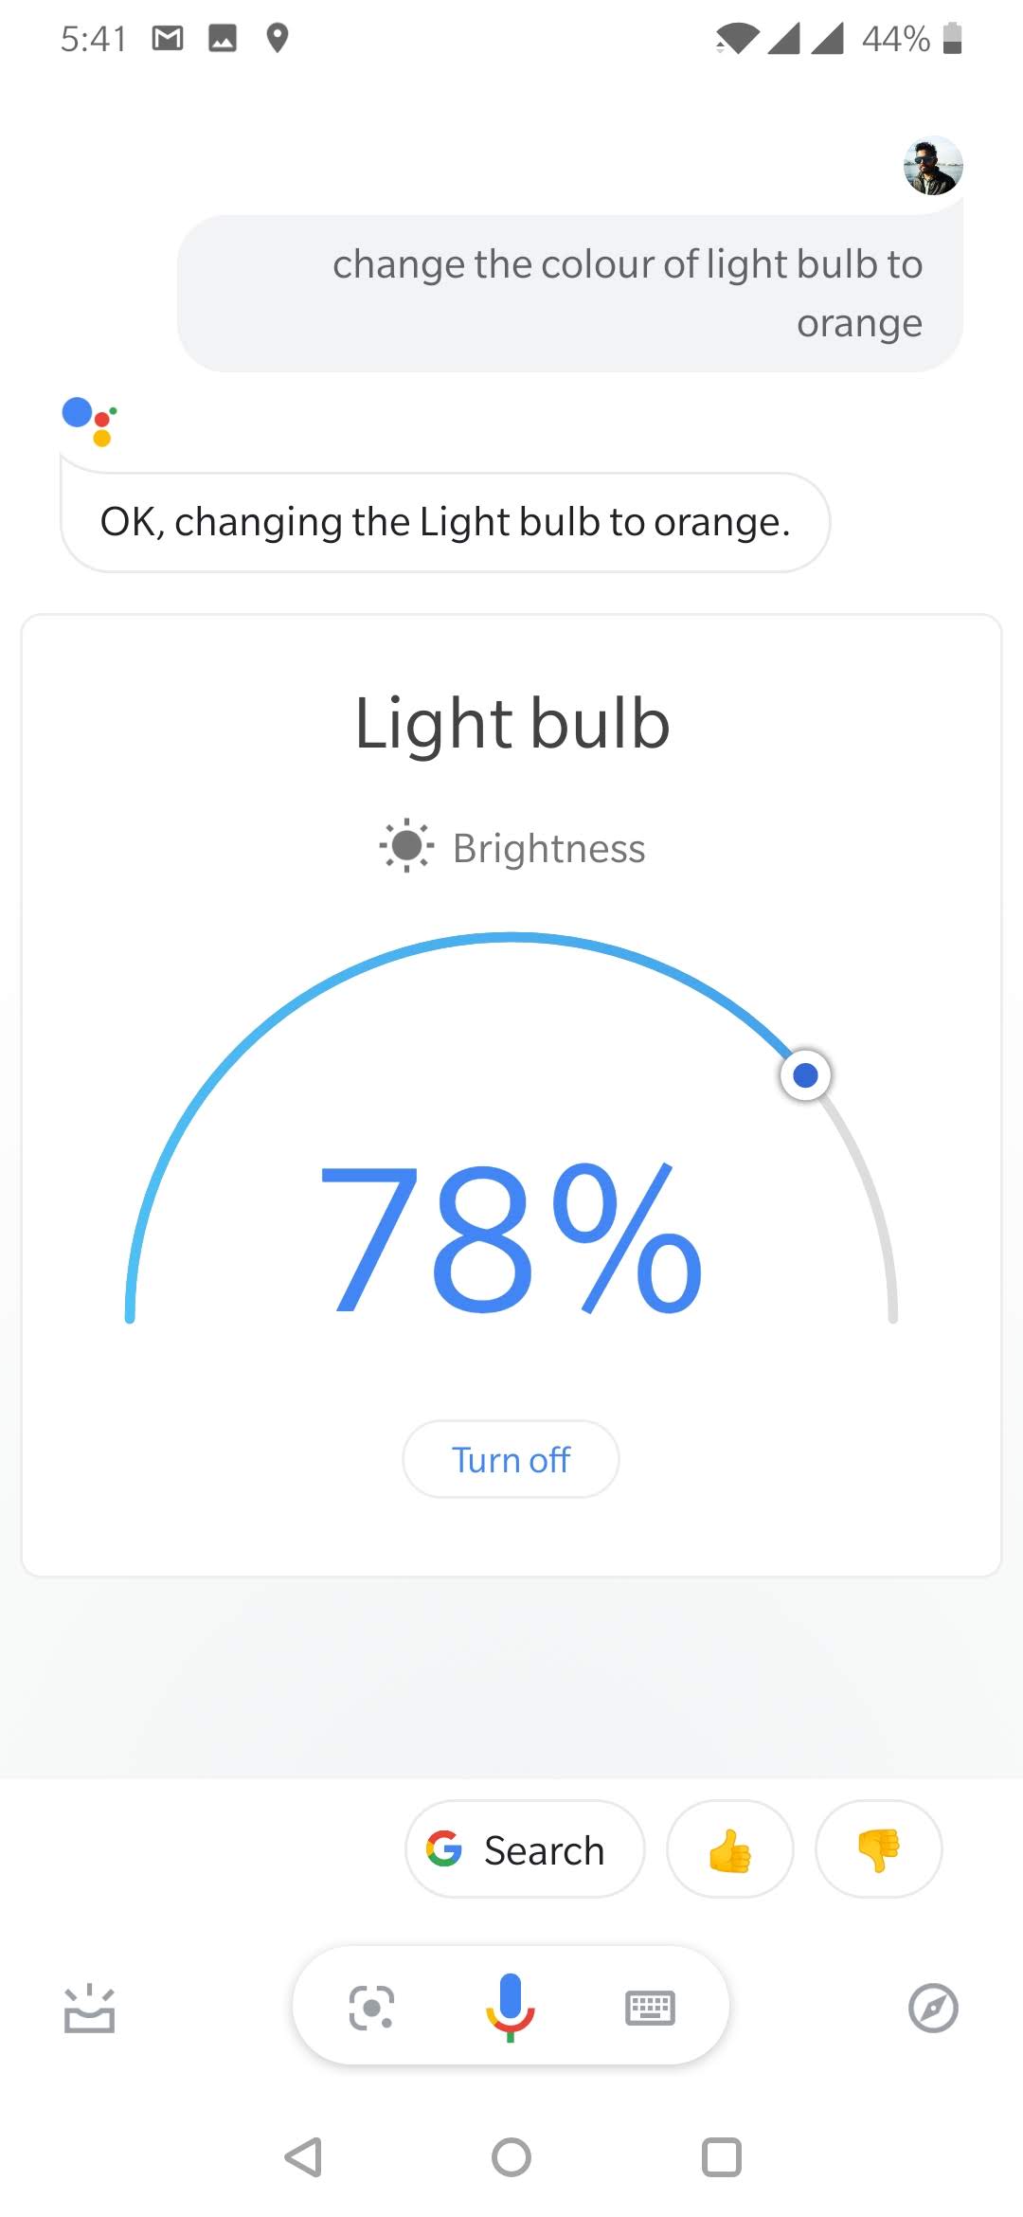
Task: Tap the Google Assistant logo dots
Action: click(89, 420)
